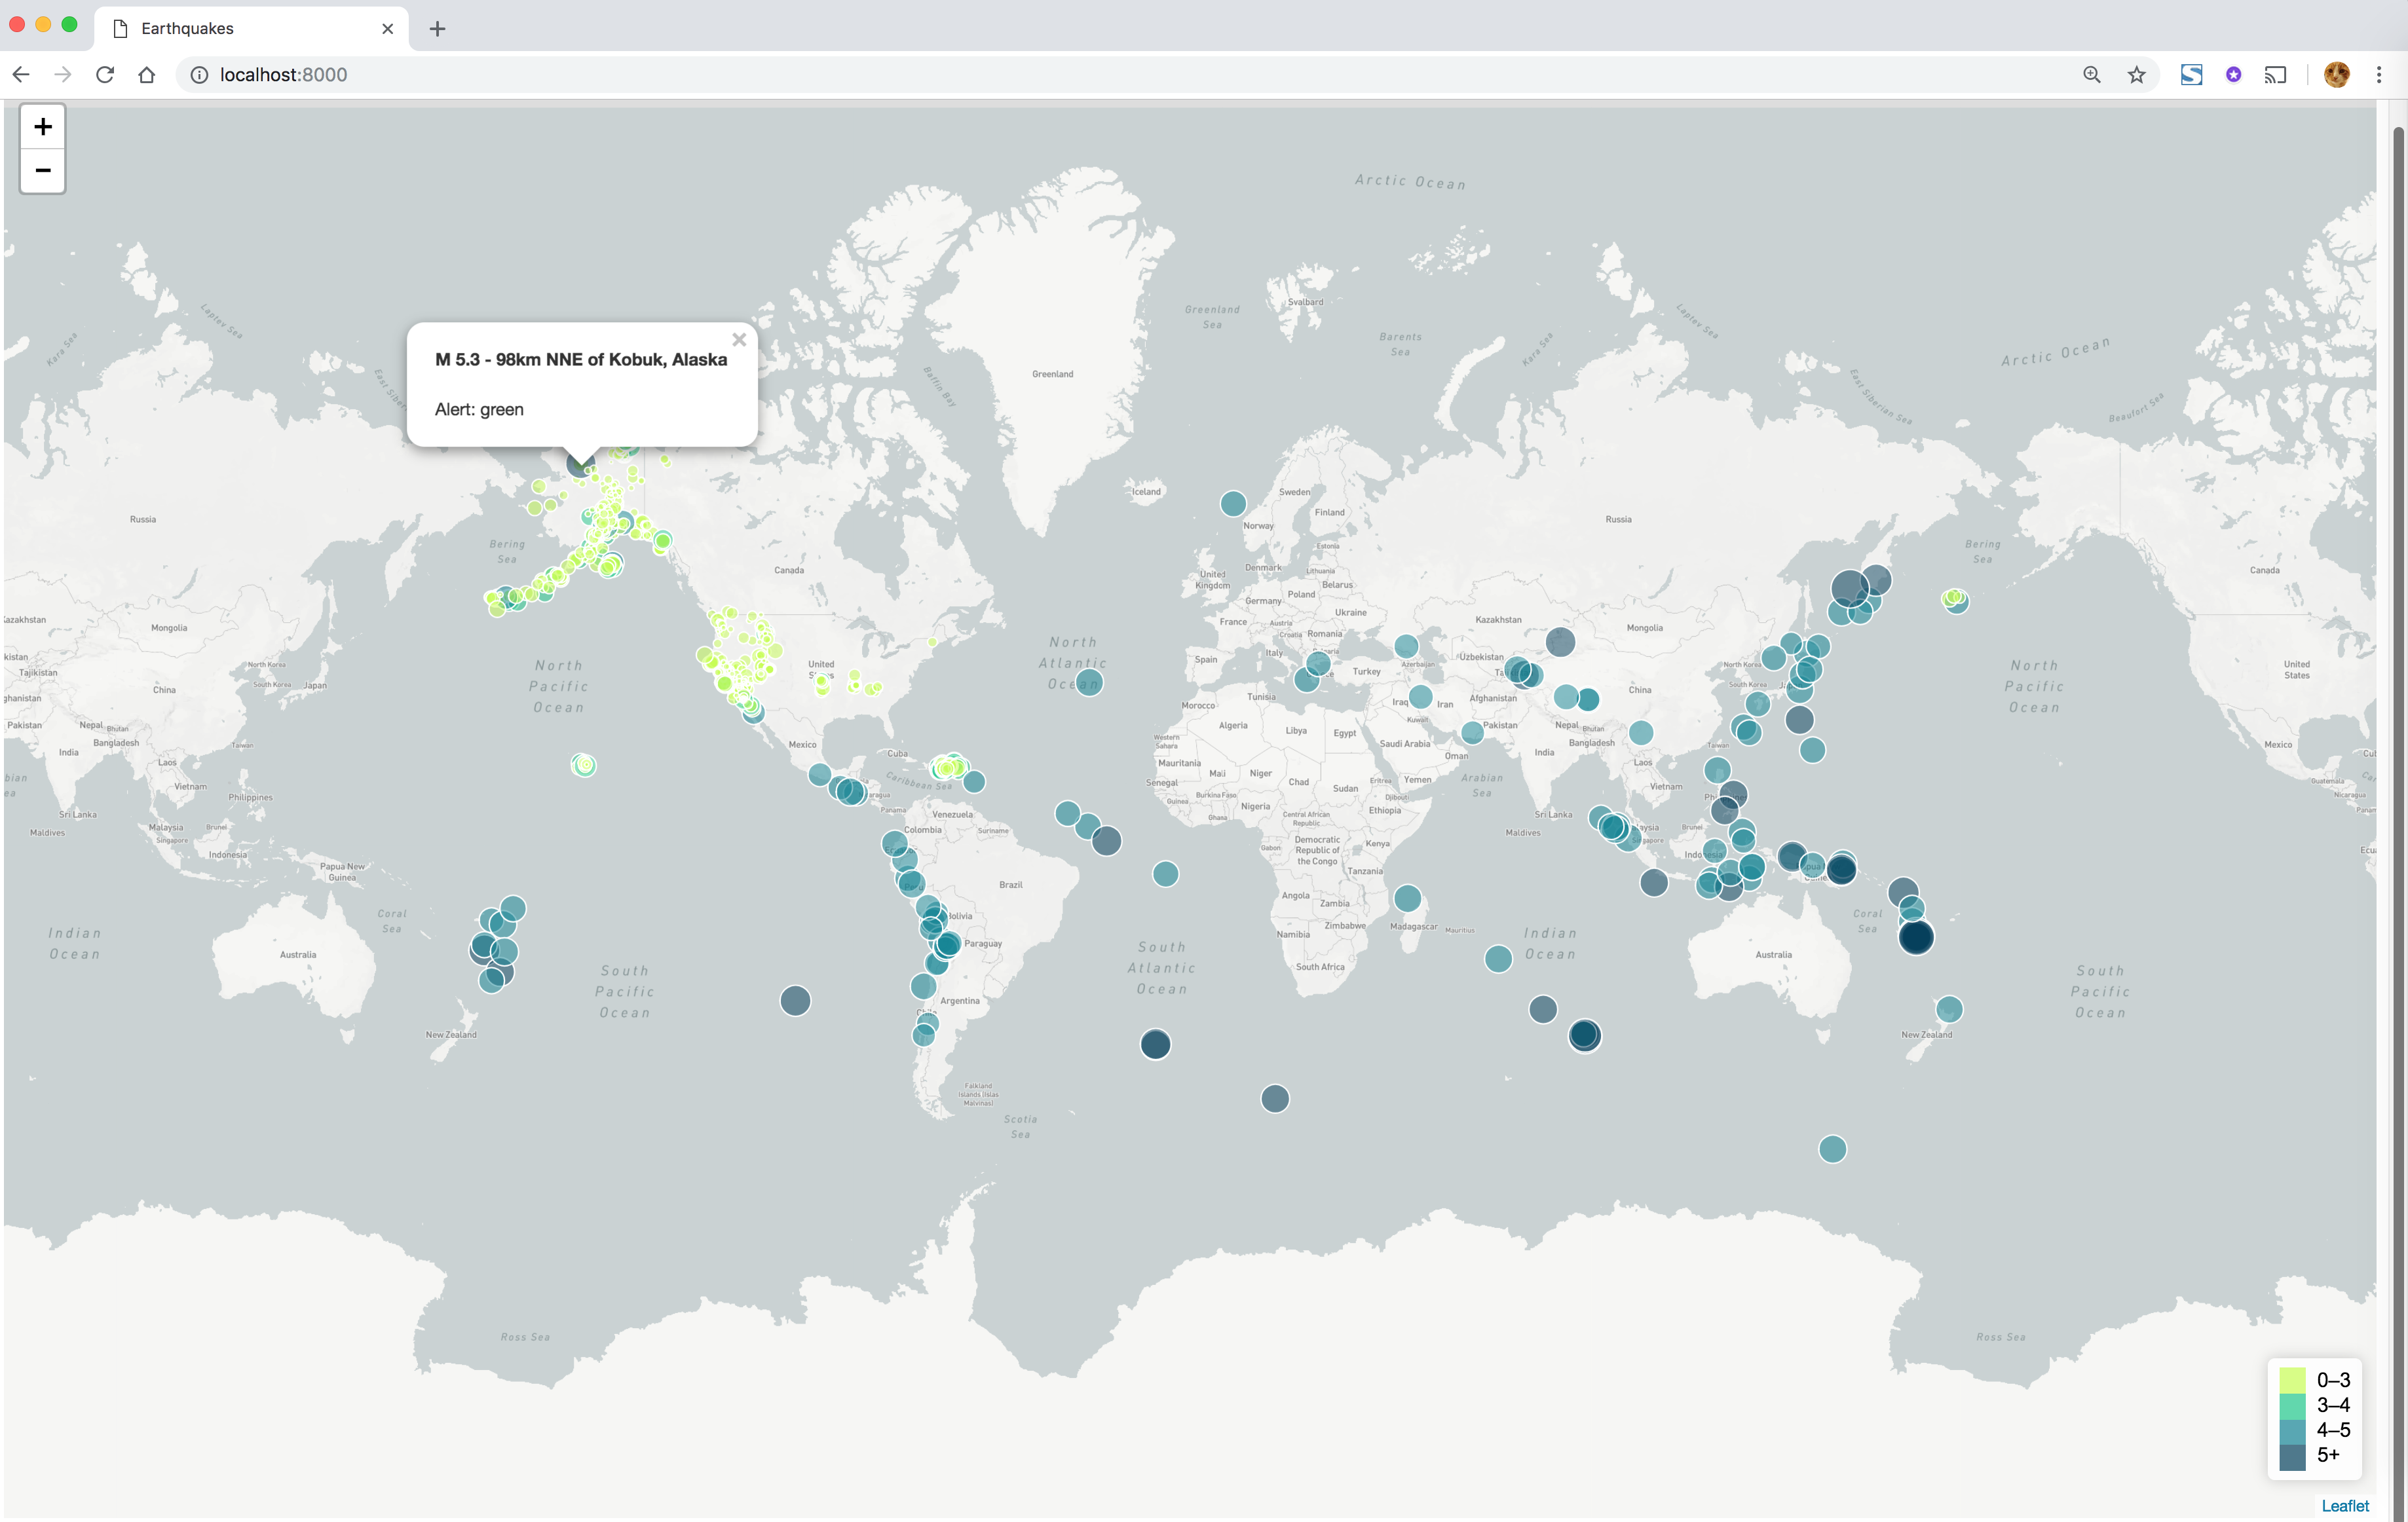The height and width of the screenshot is (1522, 2408).
Task: Reload the page
Action: pyautogui.click(x=105, y=75)
